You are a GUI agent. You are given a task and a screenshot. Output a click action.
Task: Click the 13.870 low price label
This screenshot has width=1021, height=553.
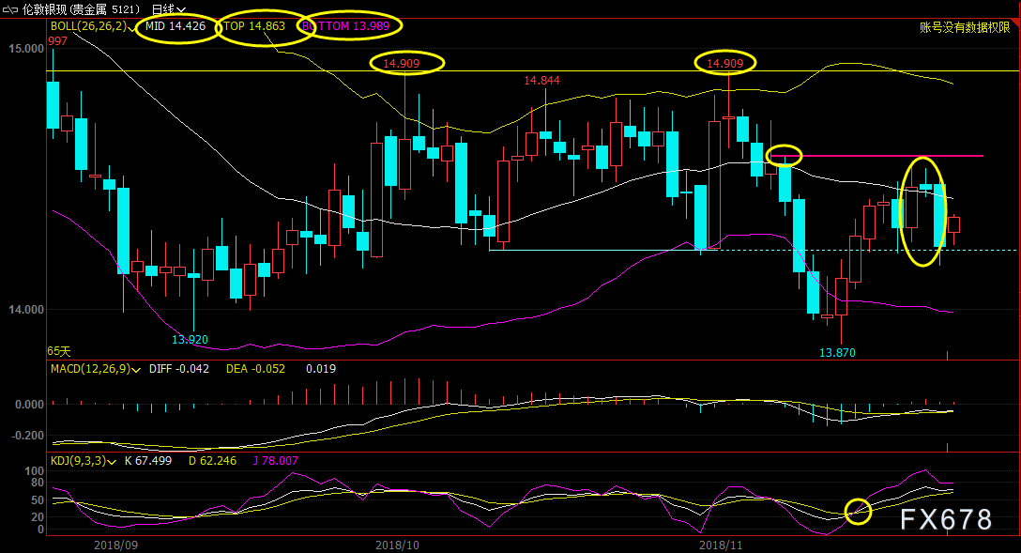click(x=837, y=352)
